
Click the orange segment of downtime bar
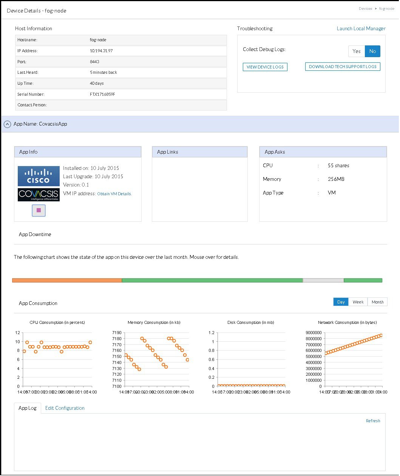pos(67,280)
